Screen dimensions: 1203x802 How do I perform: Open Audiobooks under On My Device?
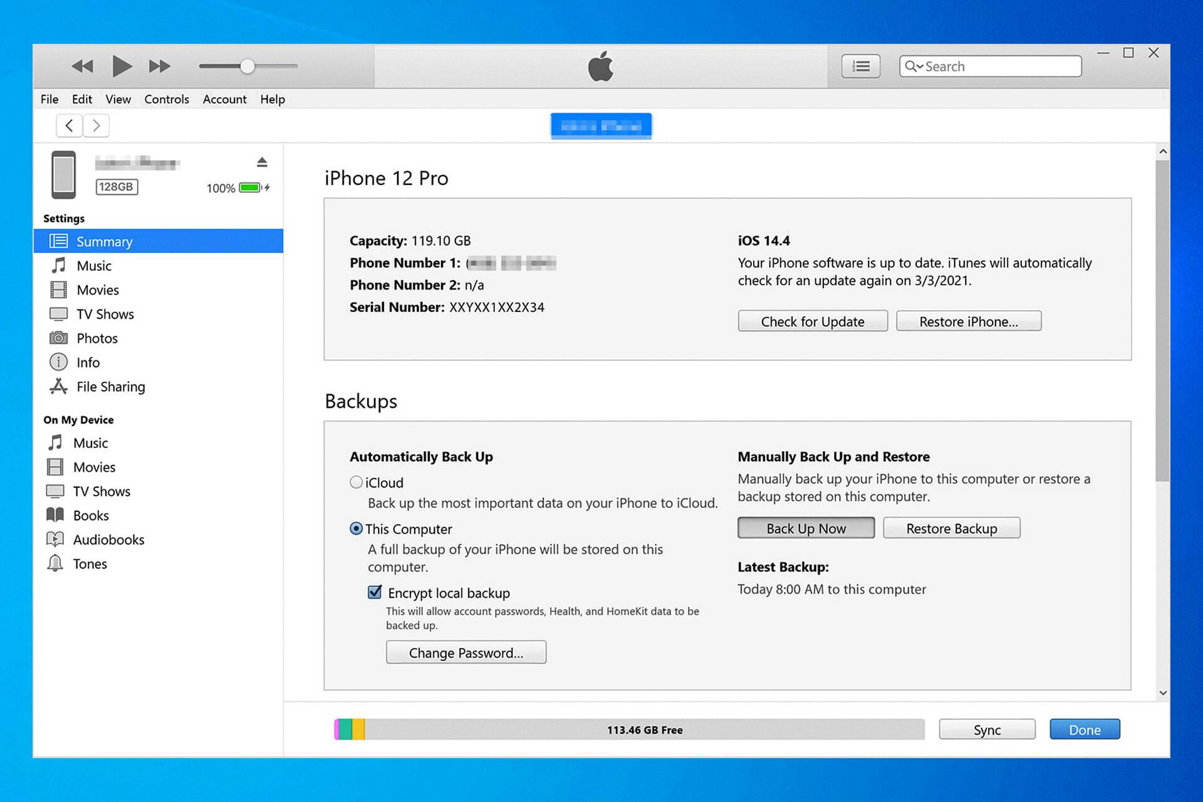click(108, 539)
